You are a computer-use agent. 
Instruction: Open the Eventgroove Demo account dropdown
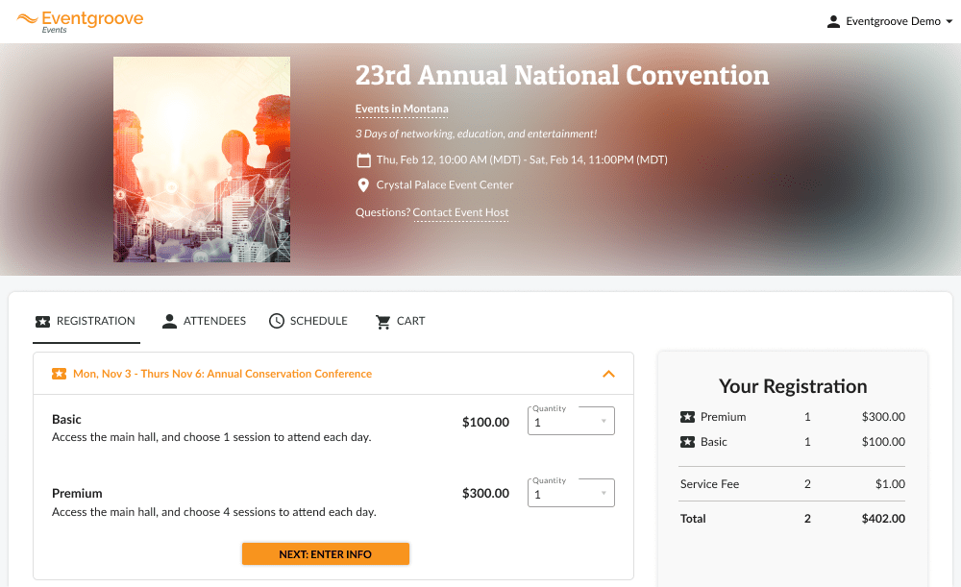(889, 21)
